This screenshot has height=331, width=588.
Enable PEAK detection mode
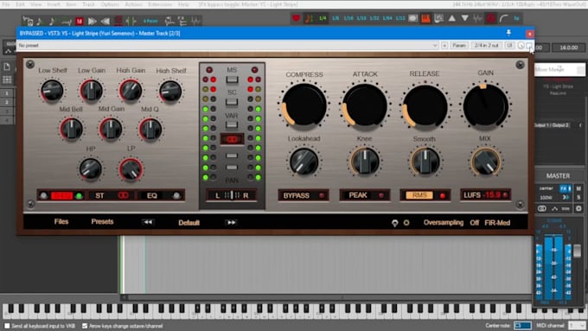click(365, 195)
